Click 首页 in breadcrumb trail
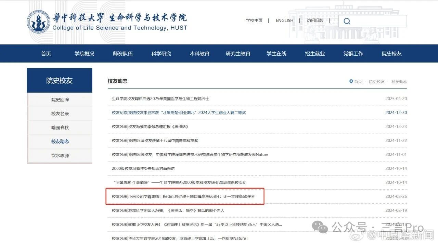 [x=358, y=82]
